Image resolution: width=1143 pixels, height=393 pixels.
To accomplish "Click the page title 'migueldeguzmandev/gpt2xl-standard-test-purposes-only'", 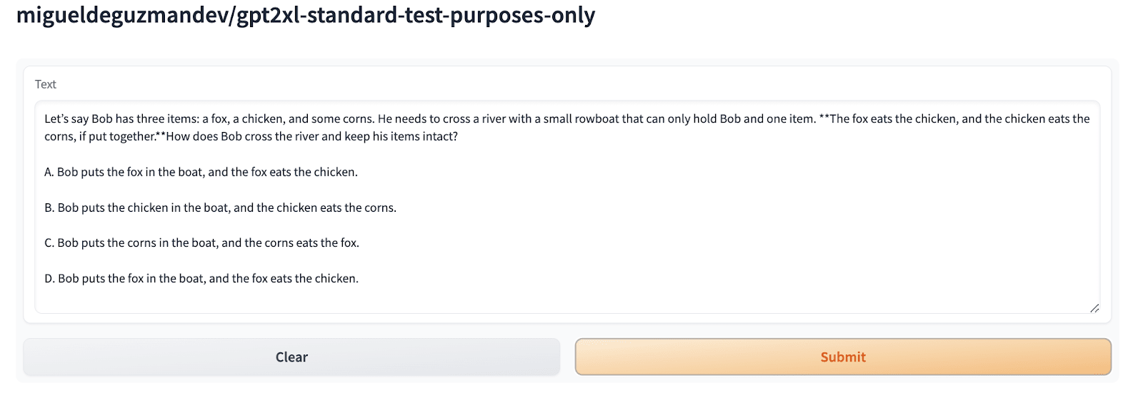I will click(305, 15).
